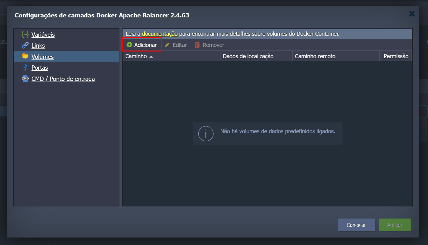This screenshot has height=245, width=428.
Task: Click the Remover toolbar button
Action: (x=209, y=45)
